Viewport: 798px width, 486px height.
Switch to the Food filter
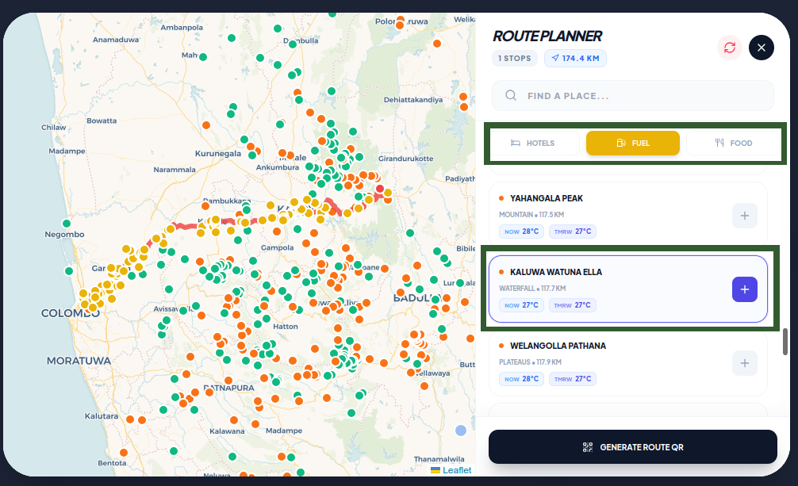tap(734, 143)
